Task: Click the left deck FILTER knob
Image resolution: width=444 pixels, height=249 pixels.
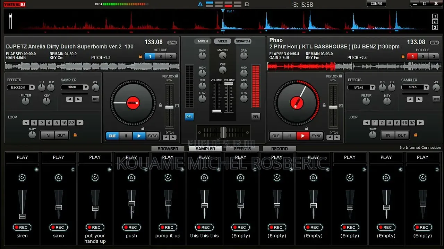Action: click(x=26, y=101)
